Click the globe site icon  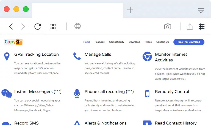pos(77,26)
